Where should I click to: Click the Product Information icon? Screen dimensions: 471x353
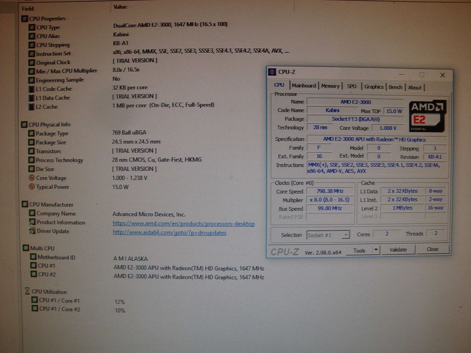point(32,222)
